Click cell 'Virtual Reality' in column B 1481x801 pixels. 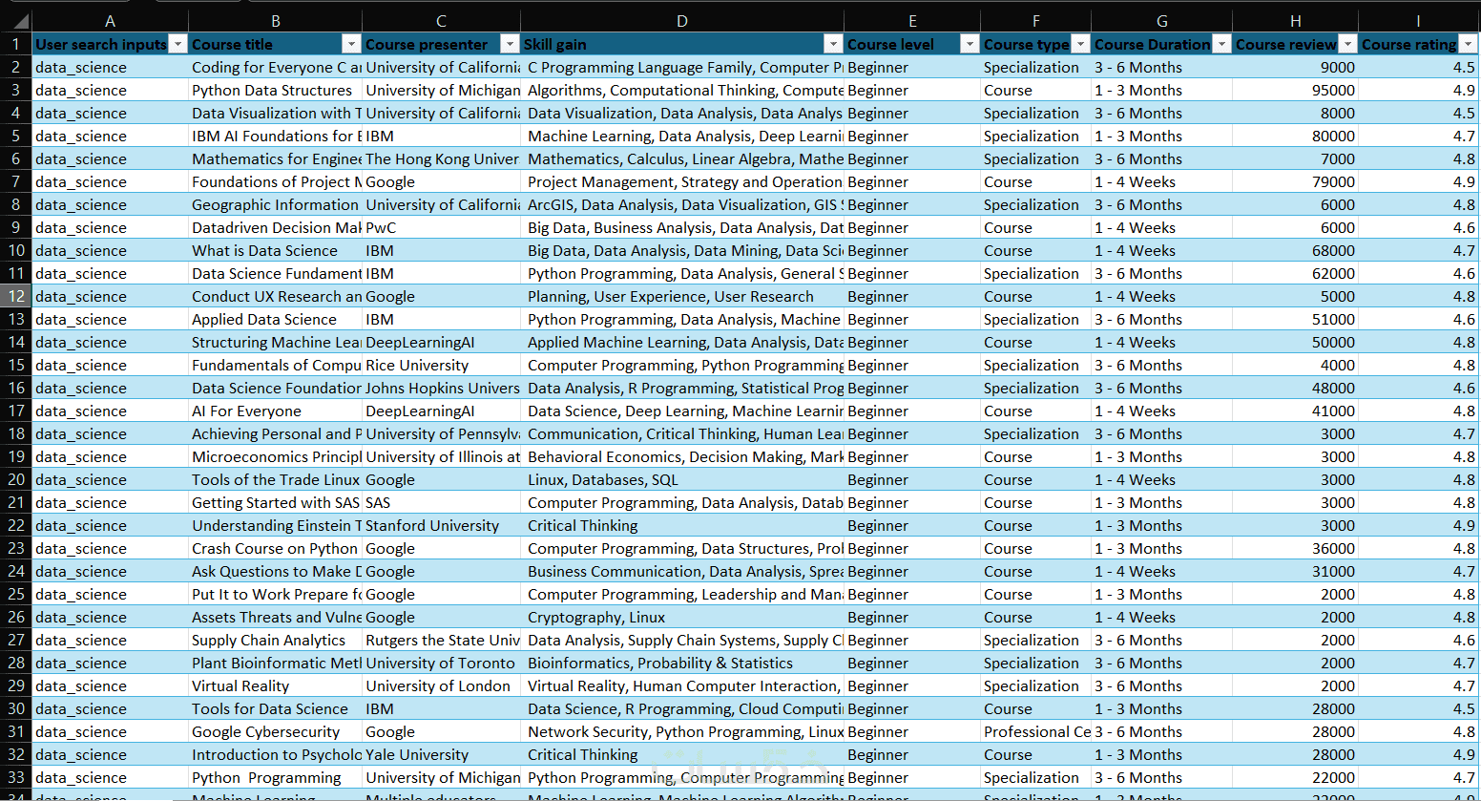coord(275,685)
